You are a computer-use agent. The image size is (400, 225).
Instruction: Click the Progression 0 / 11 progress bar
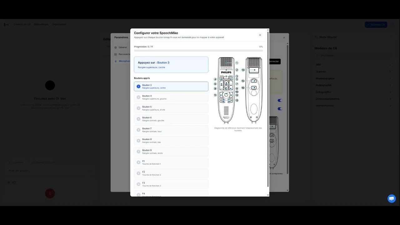(x=198, y=50)
